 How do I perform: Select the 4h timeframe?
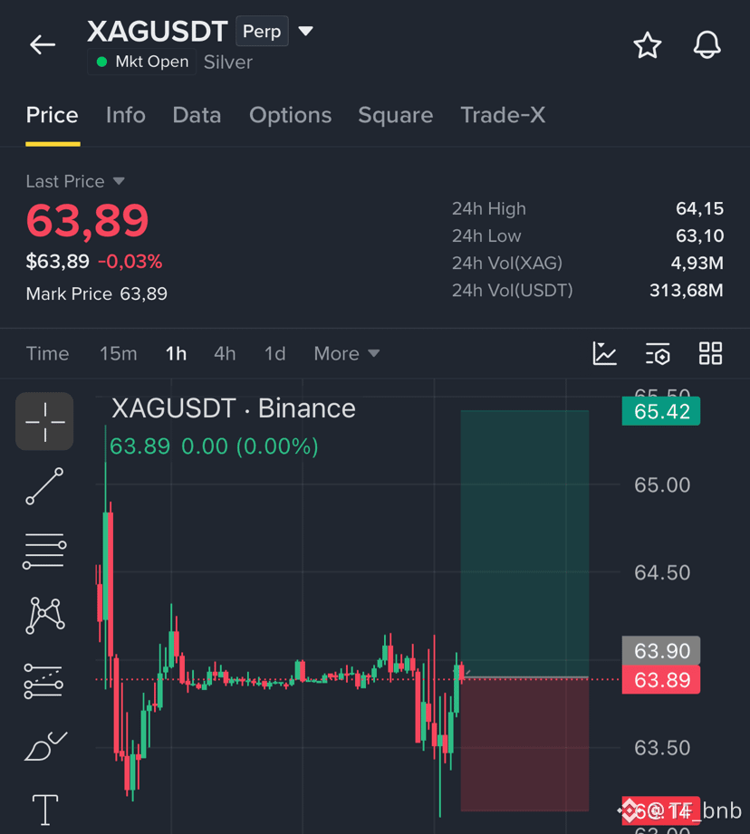[x=225, y=354]
